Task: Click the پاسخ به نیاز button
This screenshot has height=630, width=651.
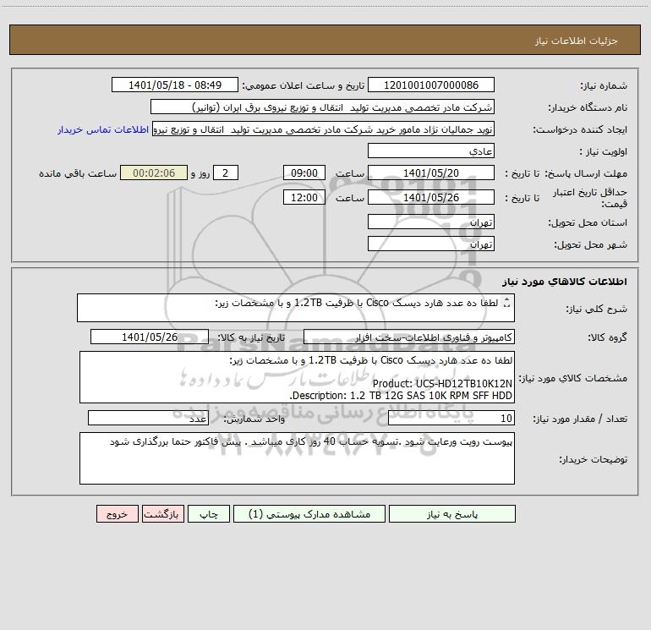Action: point(452,514)
